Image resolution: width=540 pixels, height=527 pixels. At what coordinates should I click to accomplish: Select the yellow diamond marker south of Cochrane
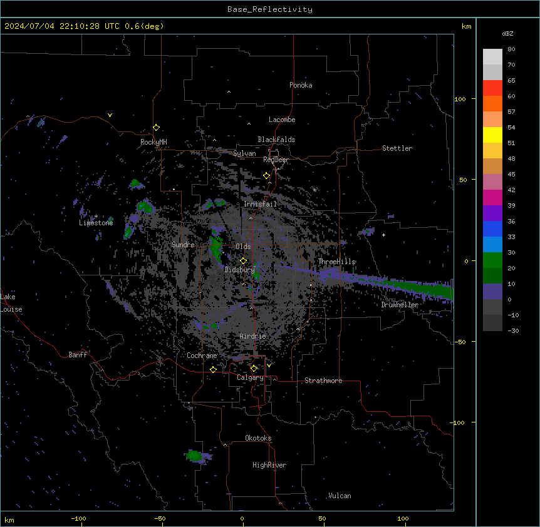click(x=213, y=370)
